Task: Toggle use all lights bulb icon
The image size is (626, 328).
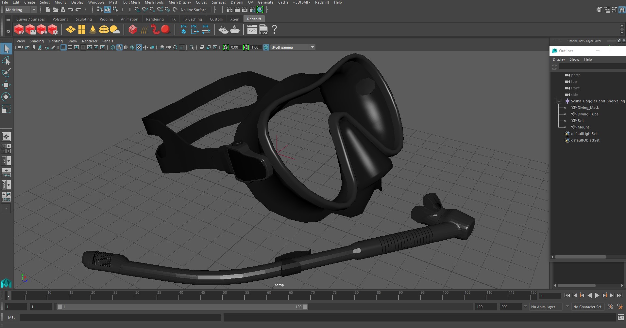Action: [145, 47]
